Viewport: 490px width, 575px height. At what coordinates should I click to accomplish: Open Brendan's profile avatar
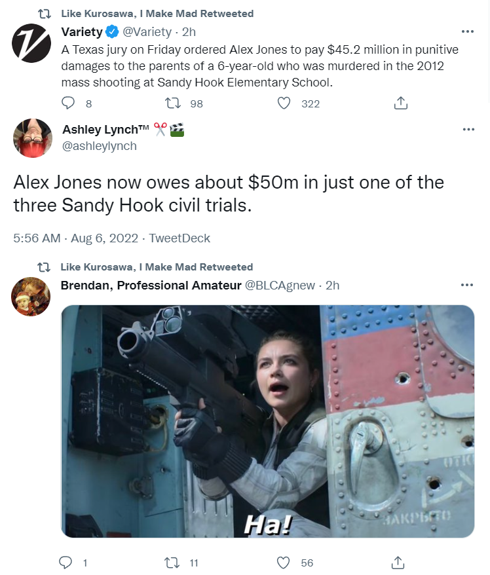(31, 296)
